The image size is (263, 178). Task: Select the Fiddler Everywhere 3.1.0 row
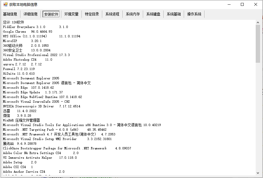[x=36, y=27]
